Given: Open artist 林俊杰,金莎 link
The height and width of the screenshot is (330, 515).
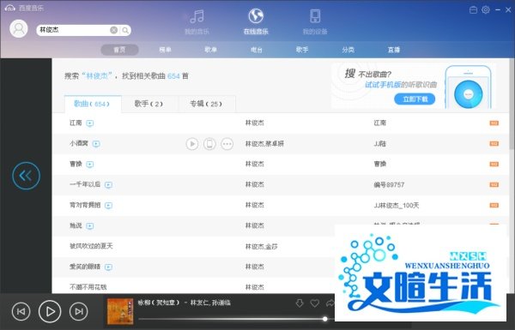Looking at the screenshot, I should click(262, 247).
